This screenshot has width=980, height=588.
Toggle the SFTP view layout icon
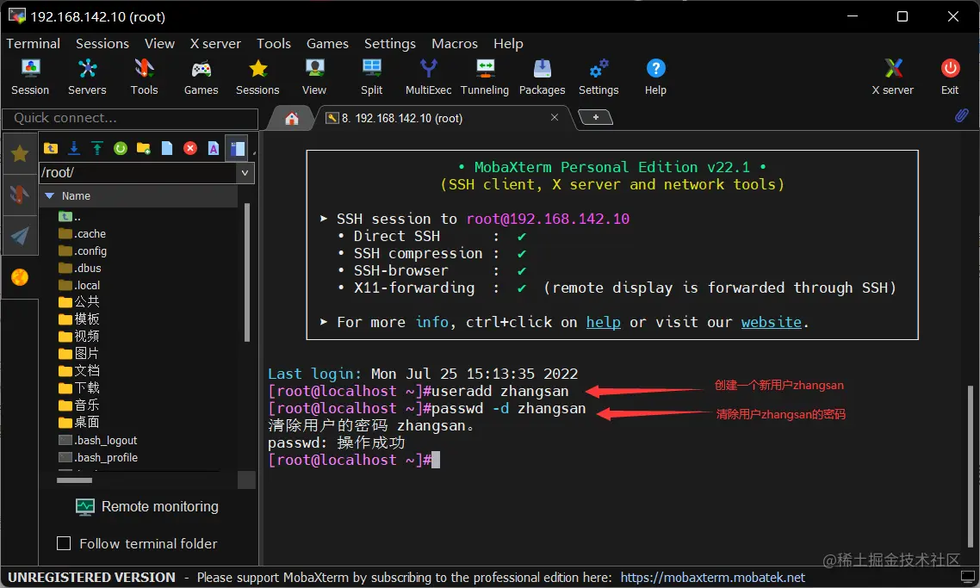[x=237, y=148]
